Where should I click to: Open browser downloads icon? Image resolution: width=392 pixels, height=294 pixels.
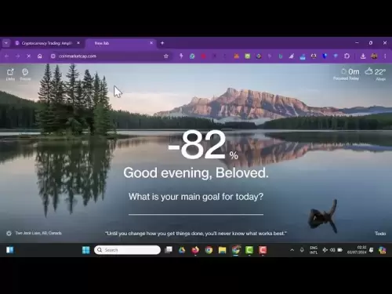[x=363, y=56]
